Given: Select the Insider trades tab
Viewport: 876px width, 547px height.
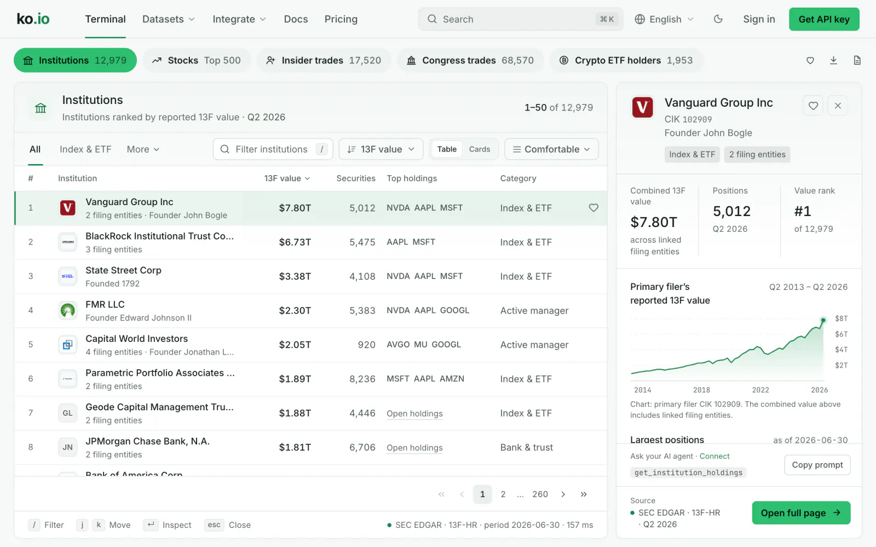Looking at the screenshot, I should pyautogui.click(x=324, y=60).
